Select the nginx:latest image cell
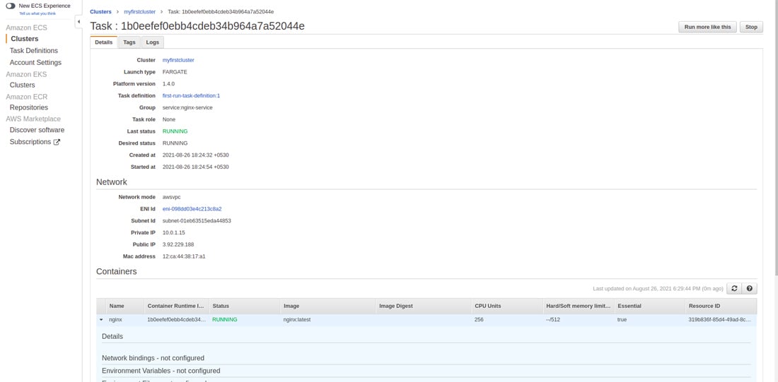This screenshot has height=382, width=778. pos(297,320)
